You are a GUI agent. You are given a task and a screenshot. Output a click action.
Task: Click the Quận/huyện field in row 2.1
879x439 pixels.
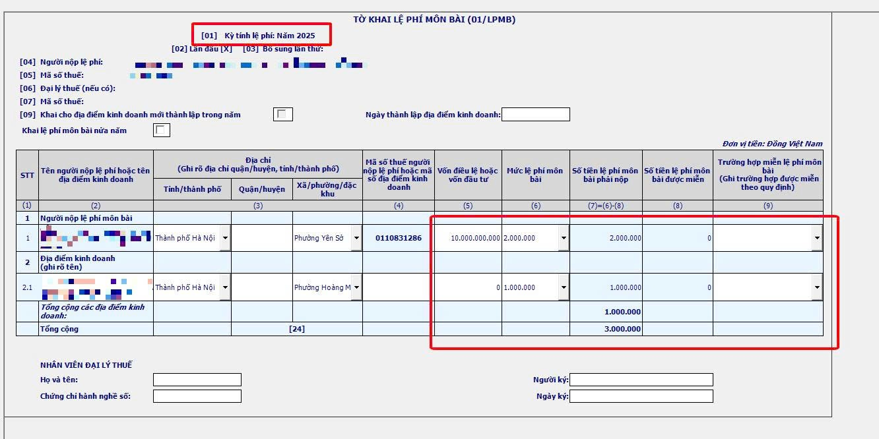261,287
